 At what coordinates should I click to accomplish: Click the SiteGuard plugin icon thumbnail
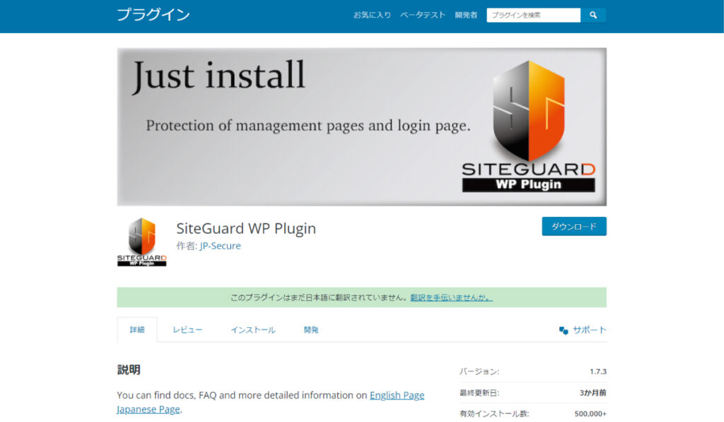coord(141,242)
